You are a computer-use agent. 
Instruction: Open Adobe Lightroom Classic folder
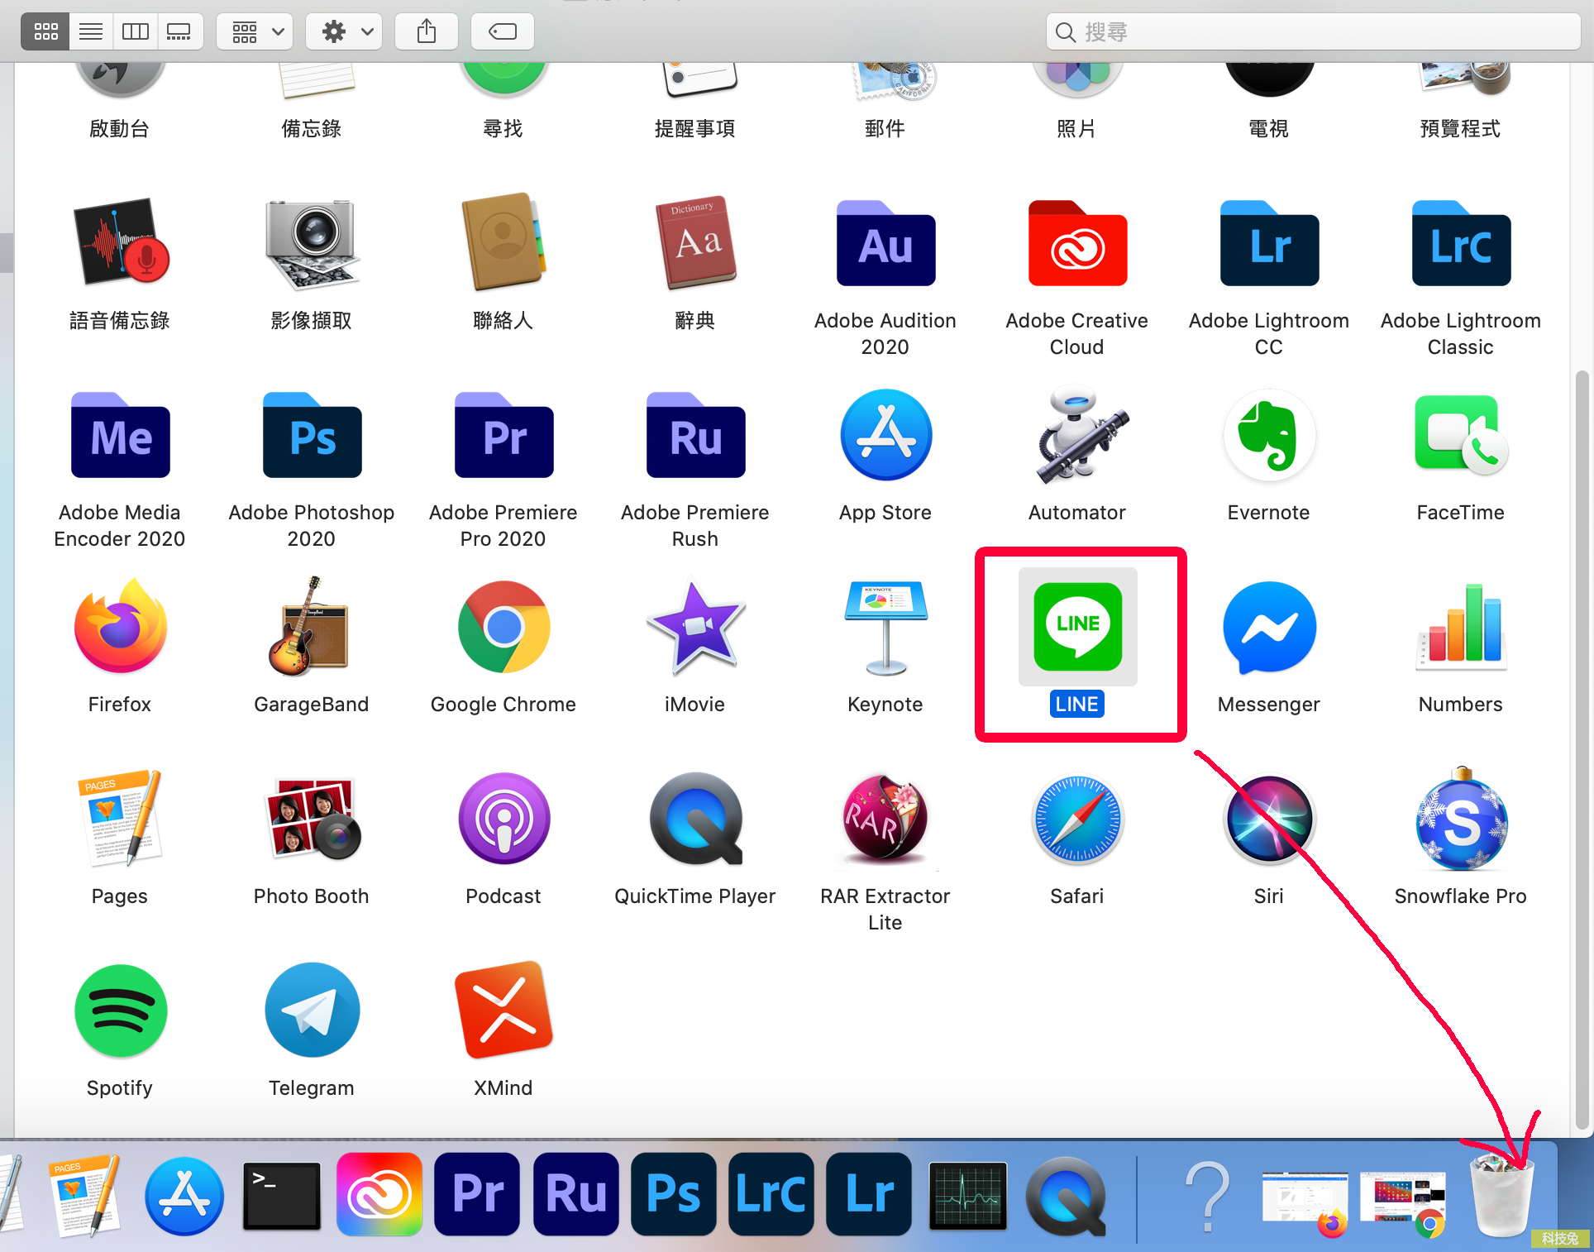(1461, 244)
